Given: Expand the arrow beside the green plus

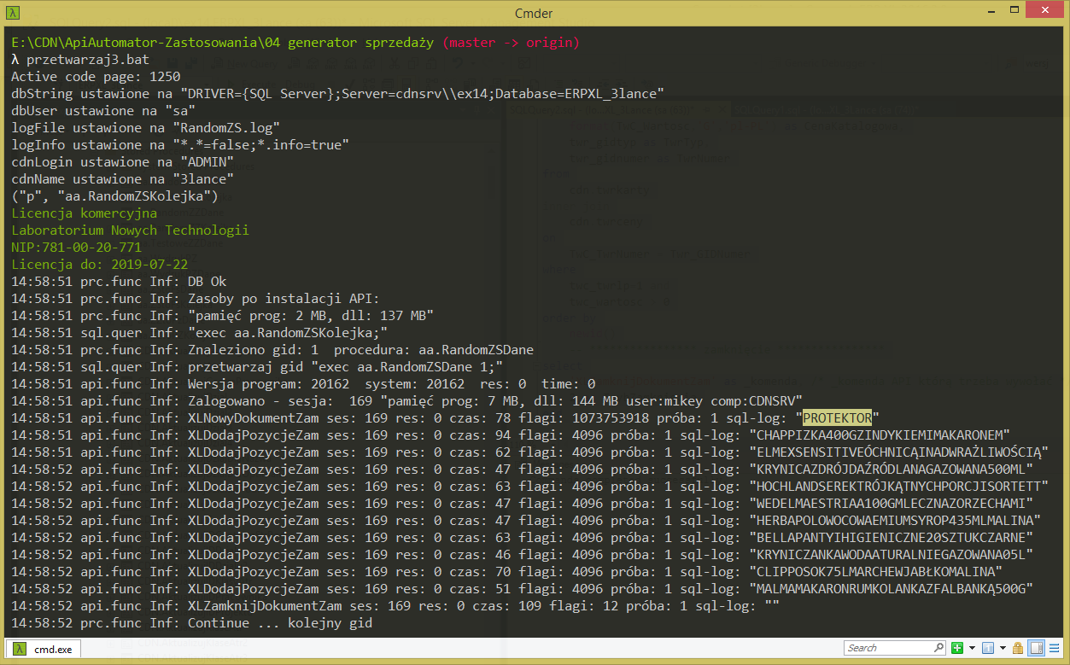Looking at the screenshot, I should (x=972, y=648).
